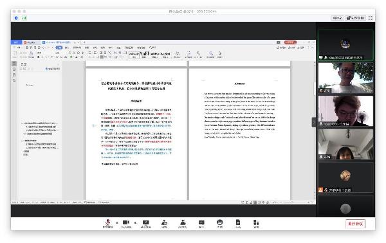Open the emoji reactions icon

220,224
